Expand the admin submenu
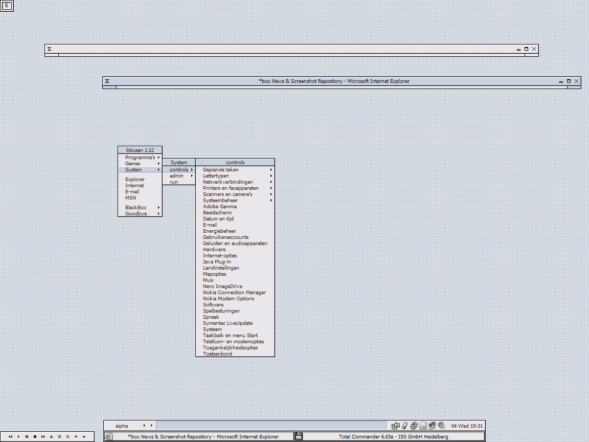Viewport: 589px width, 442px height. [x=179, y=176]
